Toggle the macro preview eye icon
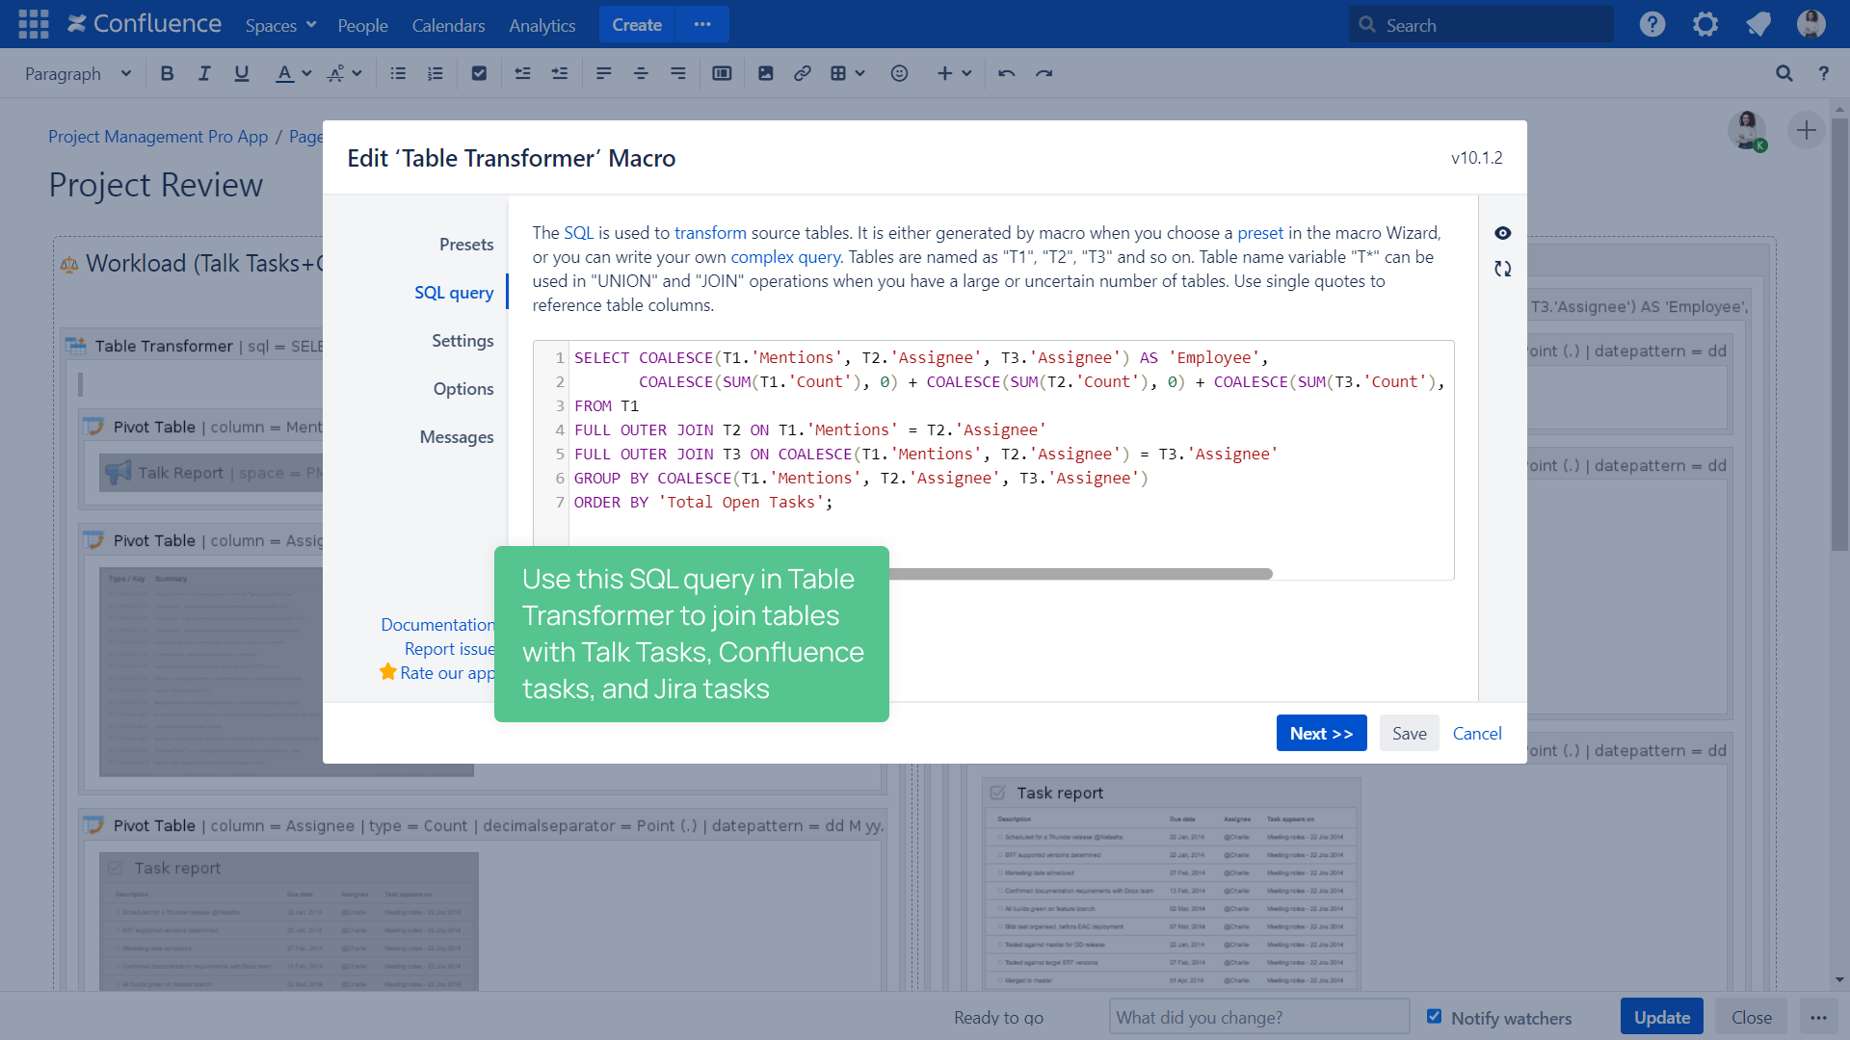Viewport: 1850px width, 1040px height. pyautogui.click(x=1503, y=233)
